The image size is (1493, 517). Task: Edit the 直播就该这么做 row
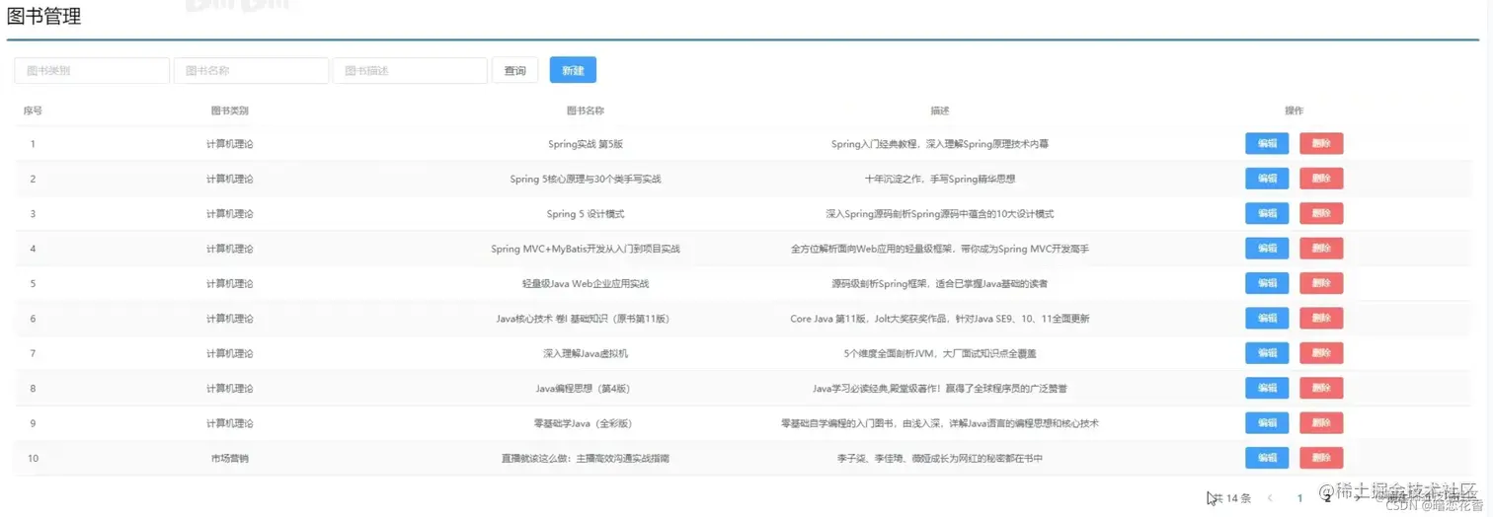tap(1267, 458)
